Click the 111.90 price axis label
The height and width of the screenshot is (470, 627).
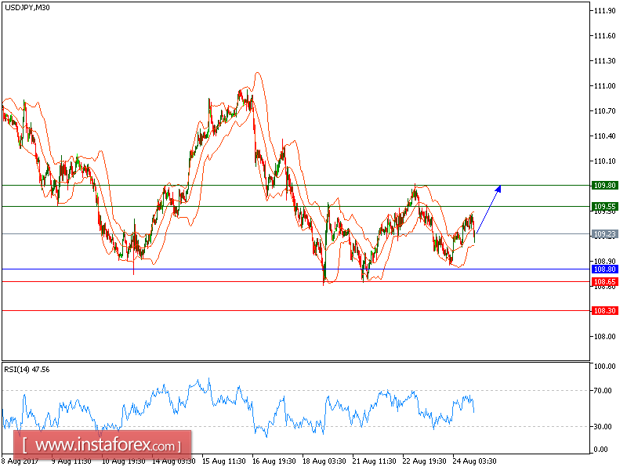pyautogui.click(x=606, y=11)
